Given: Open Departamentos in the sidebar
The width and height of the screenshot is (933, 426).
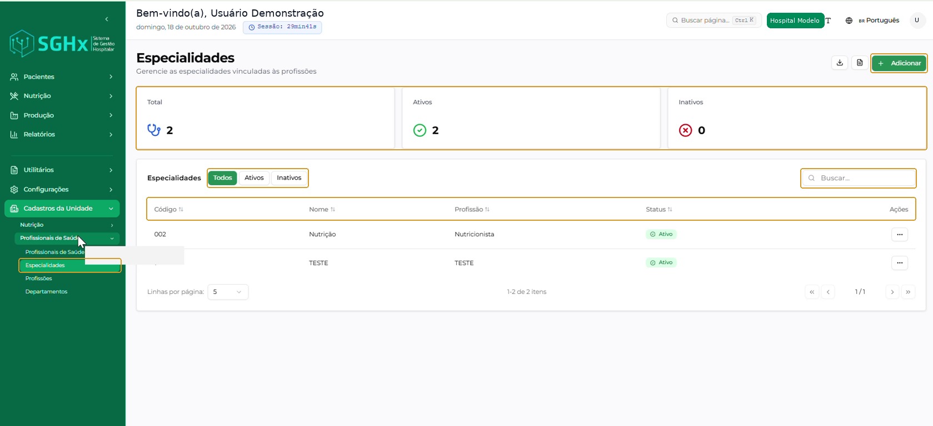Looking at the screenshot, I should coord(46,292).
